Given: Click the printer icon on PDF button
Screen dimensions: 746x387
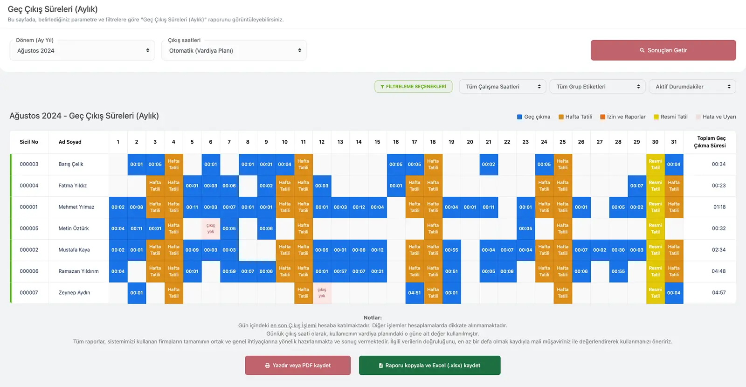Looking at the screenshot, I should pos(267,366).
